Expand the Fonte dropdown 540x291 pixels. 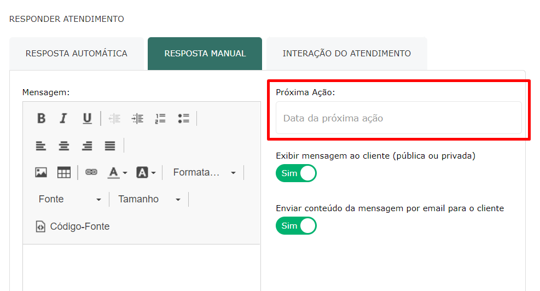pyautogui.click(x=70, y=199)
